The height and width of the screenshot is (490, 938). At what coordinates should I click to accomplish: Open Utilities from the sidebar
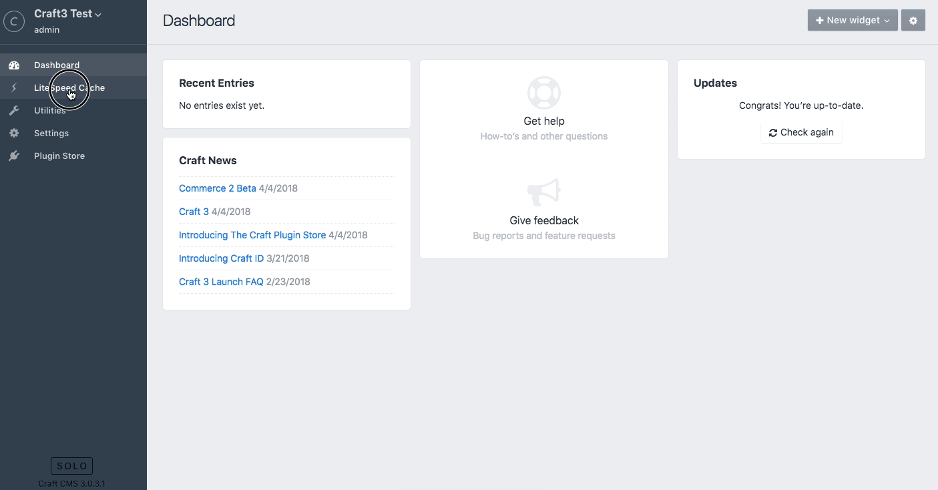[x=73, y=110]
